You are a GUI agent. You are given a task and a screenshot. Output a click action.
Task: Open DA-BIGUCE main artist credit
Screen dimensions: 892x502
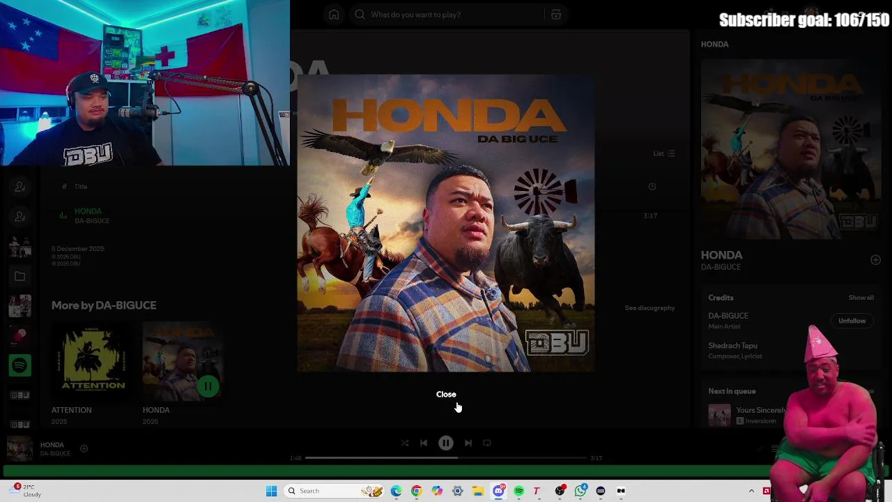point(728,316)
